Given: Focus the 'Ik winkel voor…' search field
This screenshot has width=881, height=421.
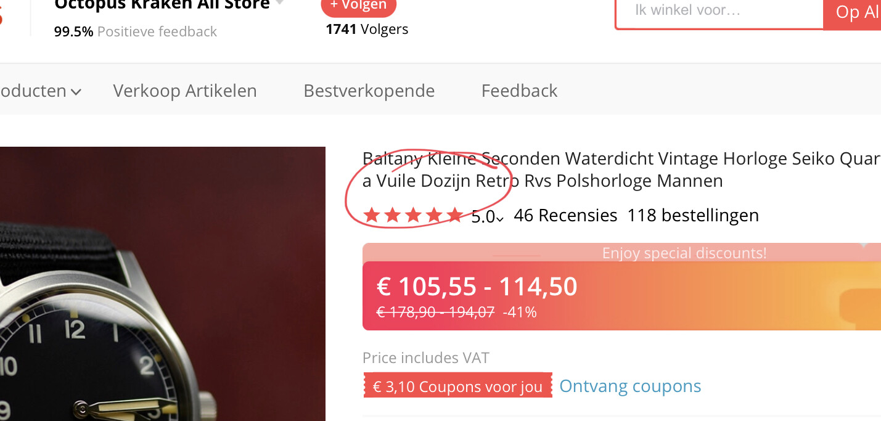Looking at the screenshot, I should pyautogui.click(x=719, y=11).
